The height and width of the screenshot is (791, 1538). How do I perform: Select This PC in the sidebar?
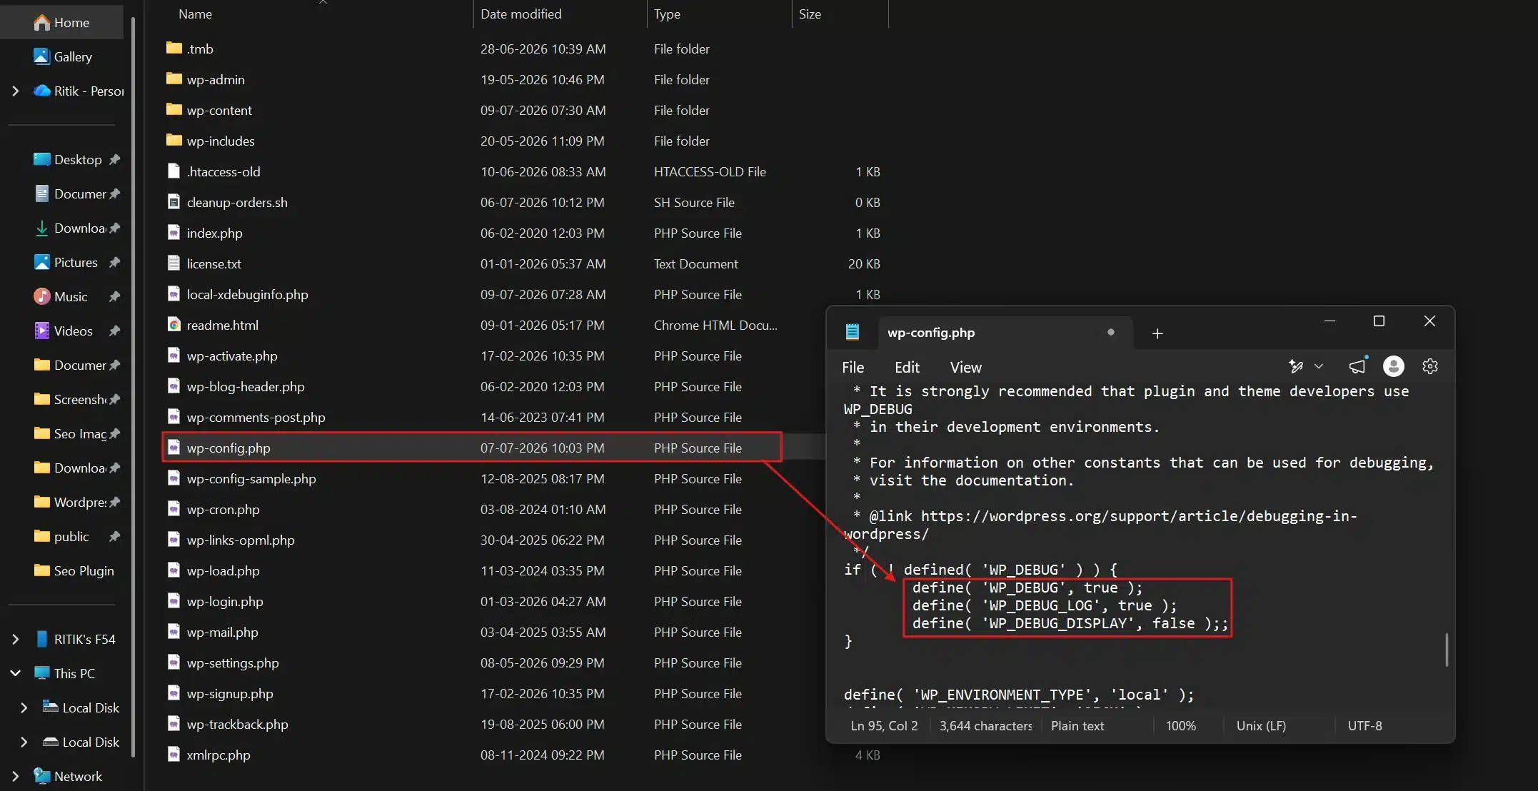(64, 674)
